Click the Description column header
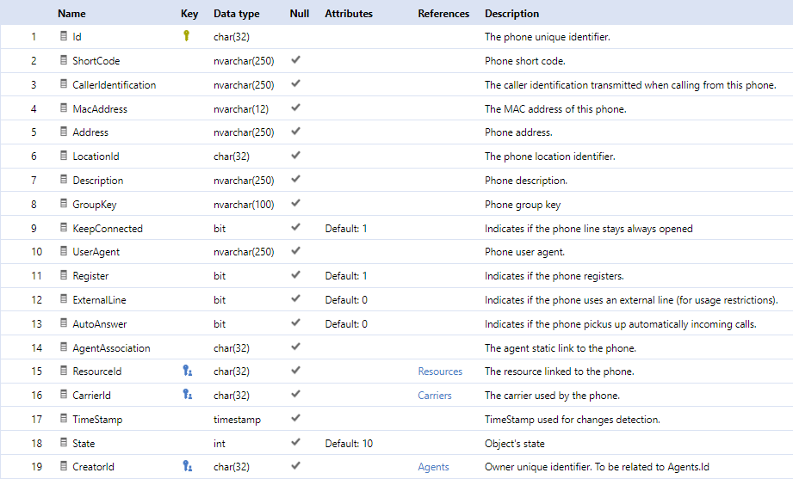The height and width of the screenshot is (479, 793). pos(511,14)
